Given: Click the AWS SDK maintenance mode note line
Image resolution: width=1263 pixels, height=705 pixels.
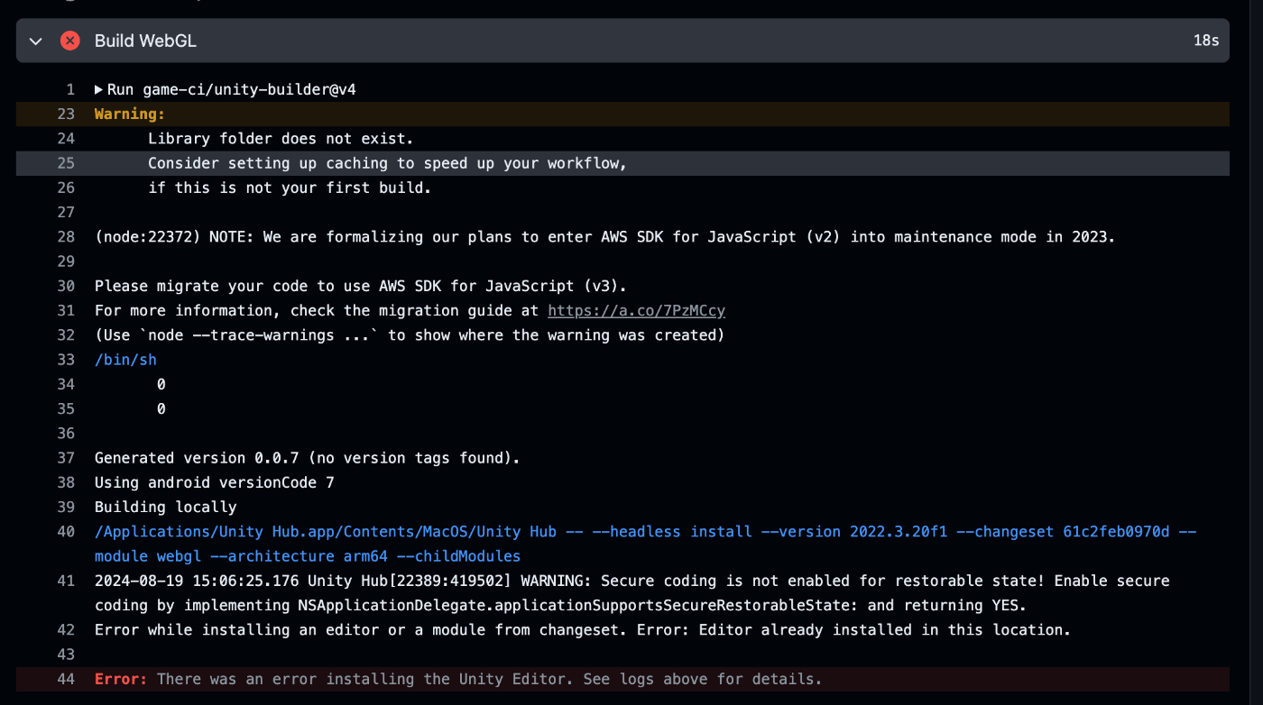Looking at the screenshot, I should (604, 237).
